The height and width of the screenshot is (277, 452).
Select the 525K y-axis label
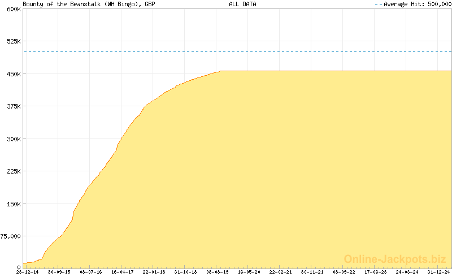point(13,41)
